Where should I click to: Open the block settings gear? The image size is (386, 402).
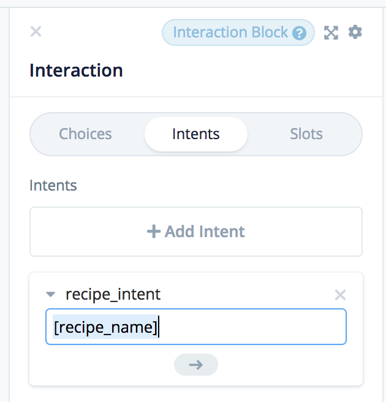pyautogui.click(x=355, y=32)
